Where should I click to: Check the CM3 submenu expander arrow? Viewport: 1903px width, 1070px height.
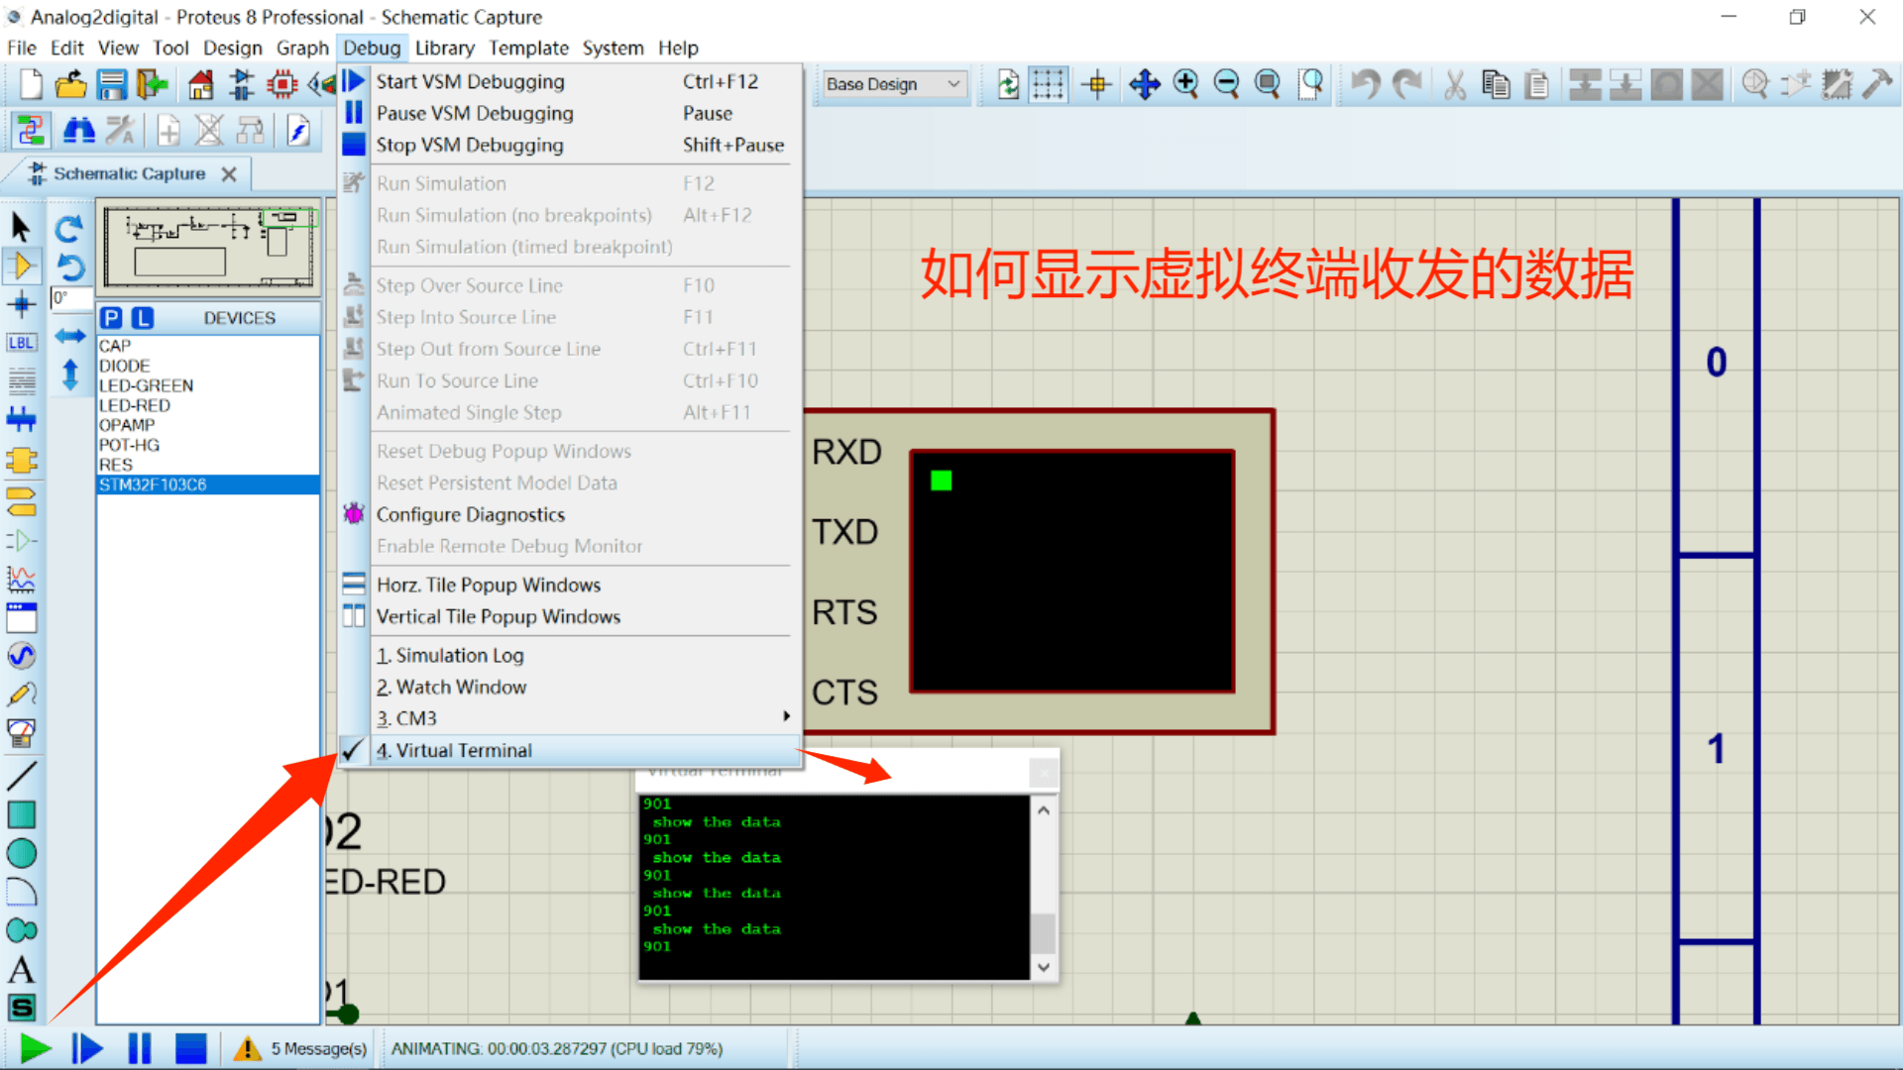(786, 717)
